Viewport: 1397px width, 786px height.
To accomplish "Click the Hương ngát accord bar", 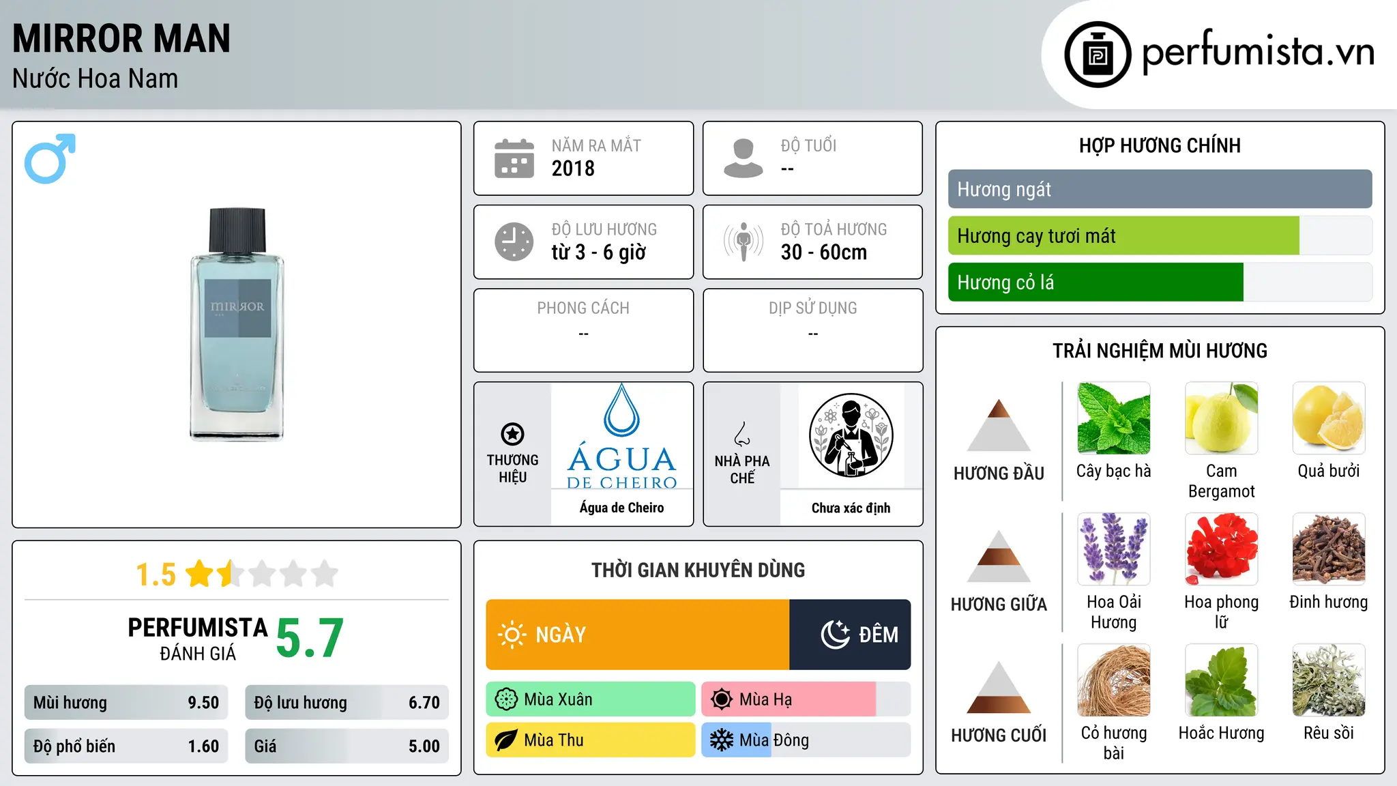I will tap(1160, 189).
